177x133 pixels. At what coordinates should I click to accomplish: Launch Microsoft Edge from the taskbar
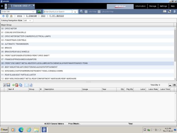click(21, 130)
